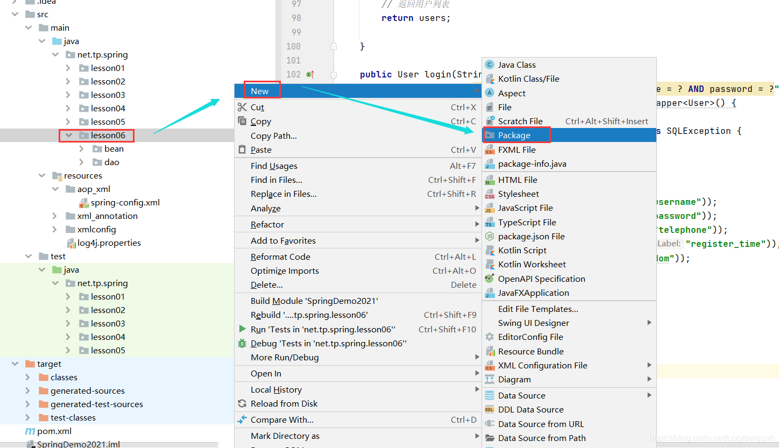Click the Compare With arrows icon
This screenshot has width=779, height=448.
[x=242, y=419]
